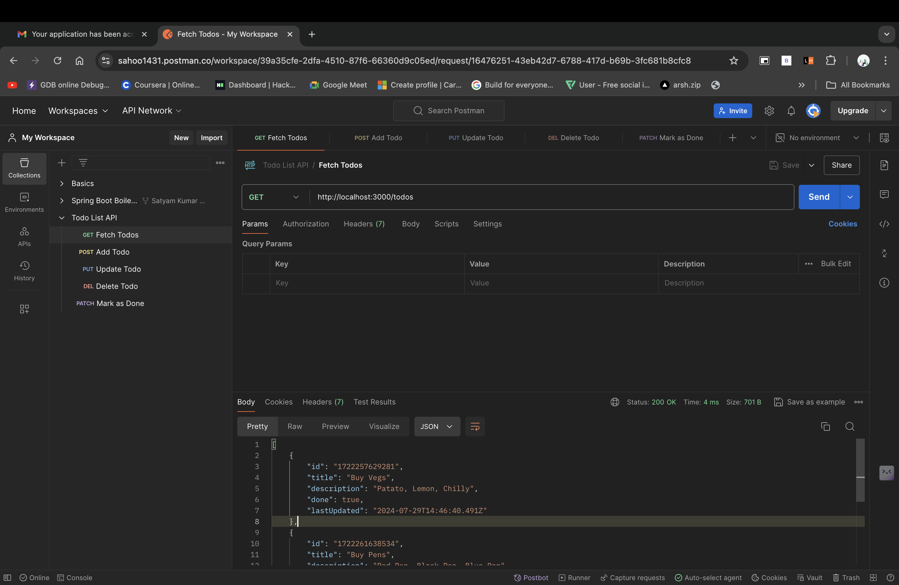Image resolution: width=899 pixels, height=585 pixels.
Task: Click the Invite button
Action: pyautogui.click(x=732, y=110)
